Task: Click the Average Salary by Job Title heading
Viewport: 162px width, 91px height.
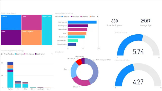Action: pyautogui.click(x=64, y=13)
